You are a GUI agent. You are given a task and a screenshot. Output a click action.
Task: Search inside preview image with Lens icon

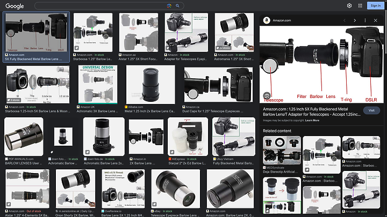(267, 95)
